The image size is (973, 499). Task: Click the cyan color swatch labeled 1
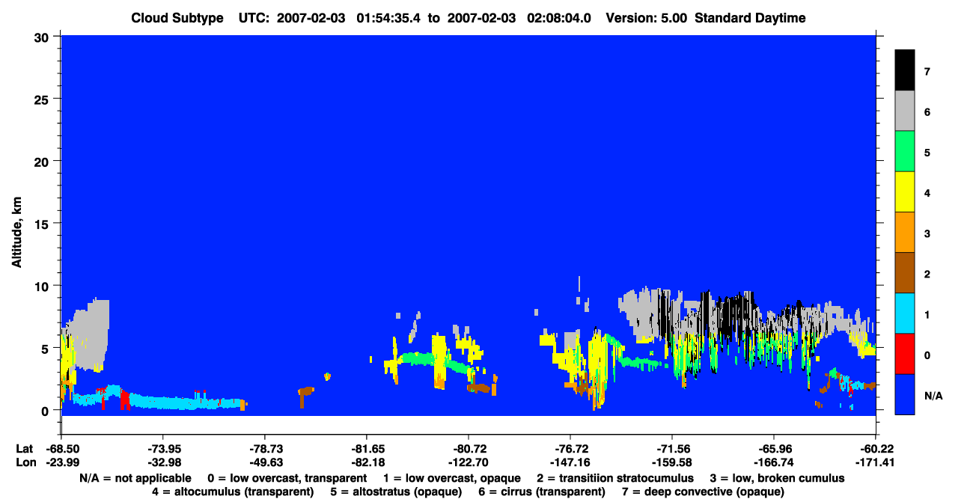905,313
